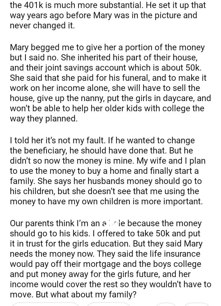
Task: Click the text "way they planned."
Action: point(44,119)
